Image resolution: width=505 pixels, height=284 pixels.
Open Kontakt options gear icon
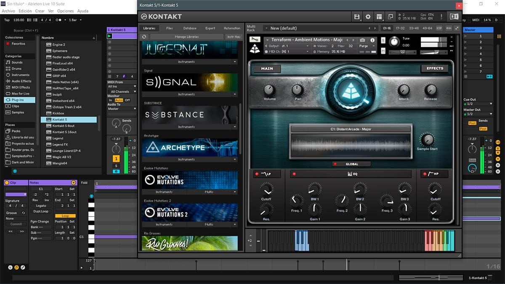(x=368, y=16)
